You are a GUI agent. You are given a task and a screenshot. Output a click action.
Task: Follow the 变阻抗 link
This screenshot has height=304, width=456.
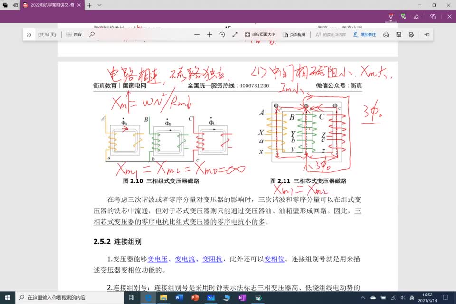[212, 259]
